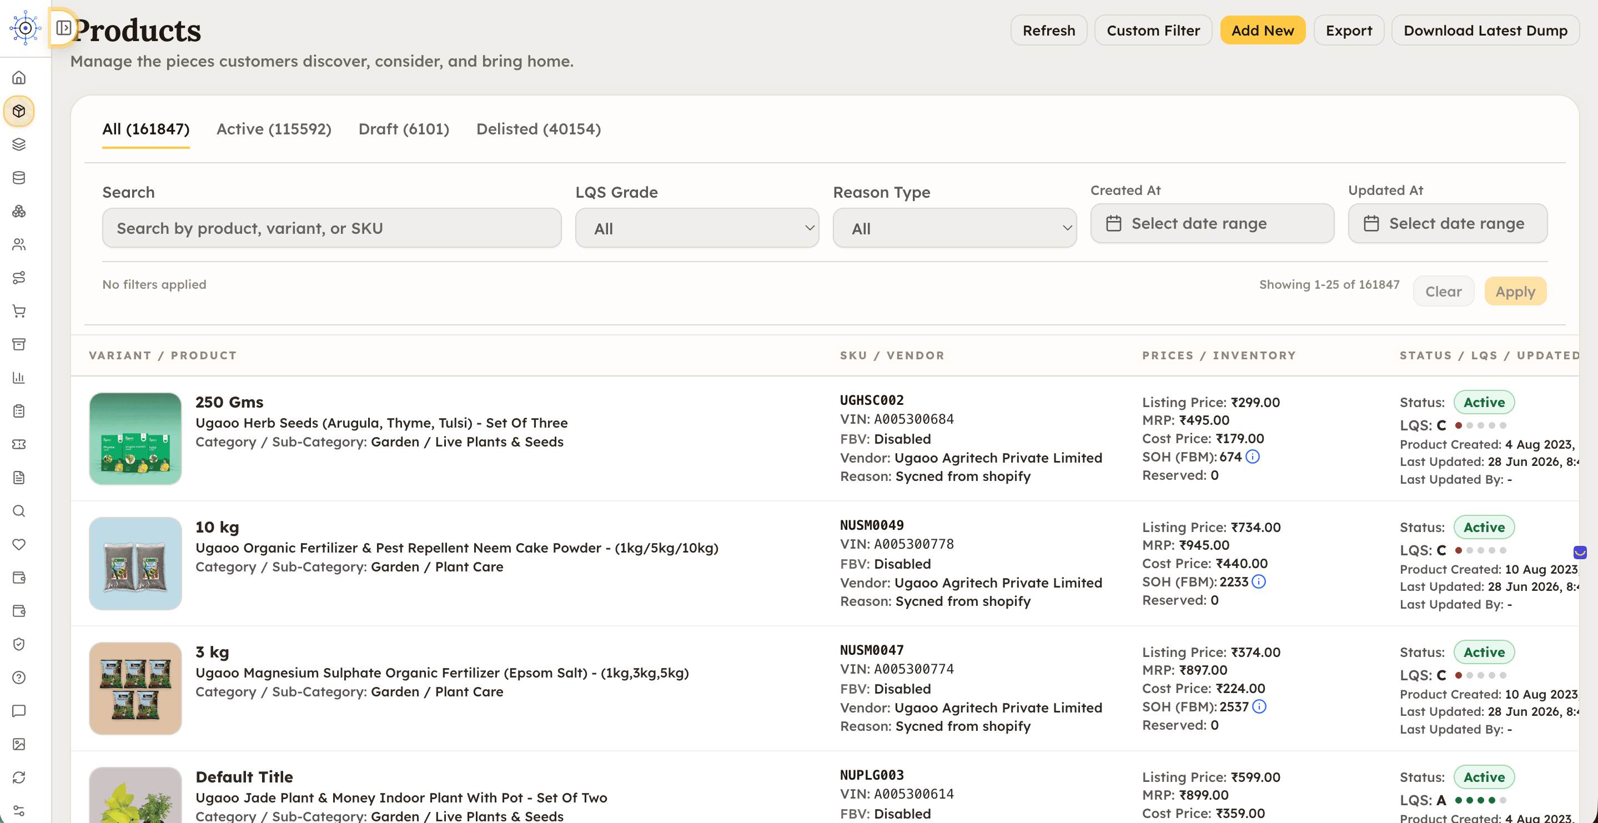Click the Refresh button
1598x823 pixels.
point(1048,31)
